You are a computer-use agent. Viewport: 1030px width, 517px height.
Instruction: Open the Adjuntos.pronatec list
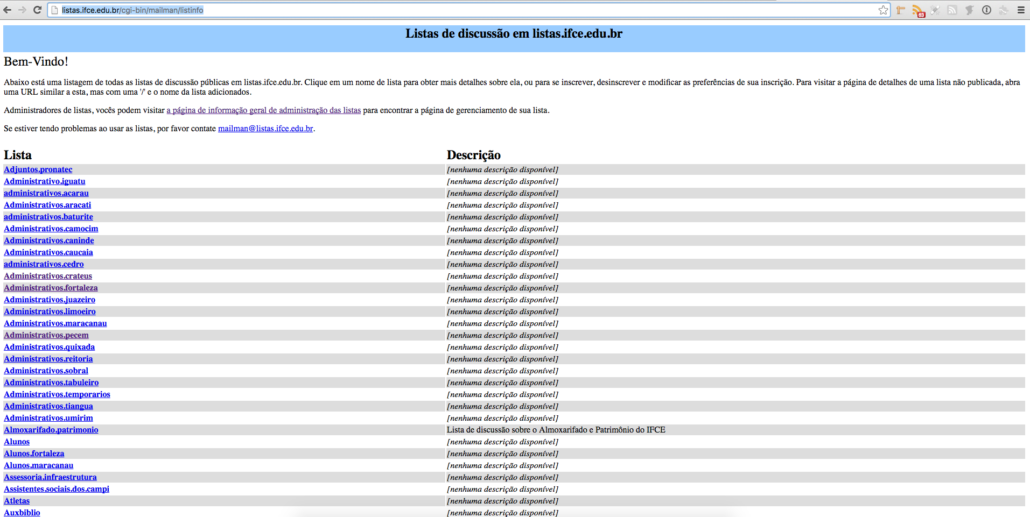pos(38,169)
